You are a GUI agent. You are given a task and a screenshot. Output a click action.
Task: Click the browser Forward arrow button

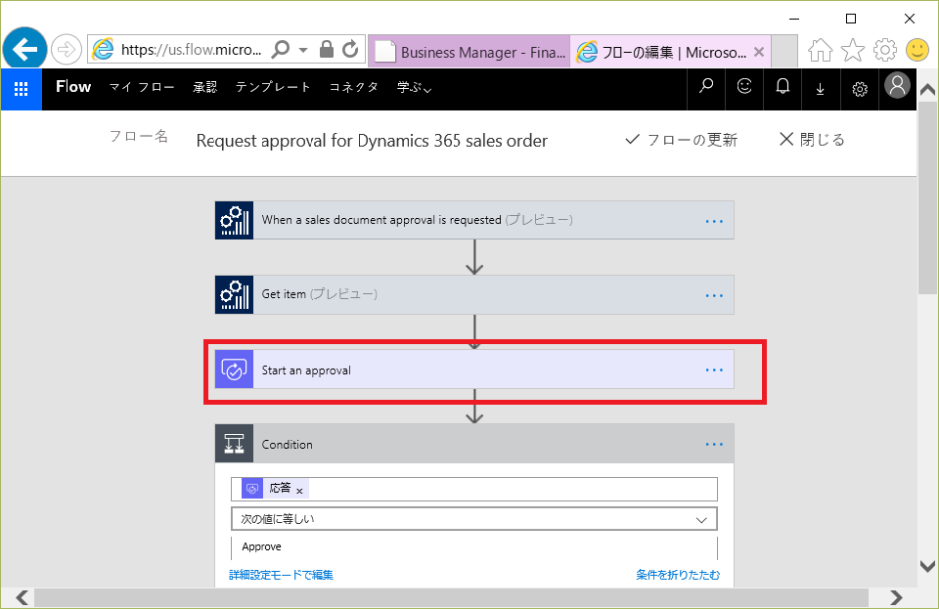[66, 50]
